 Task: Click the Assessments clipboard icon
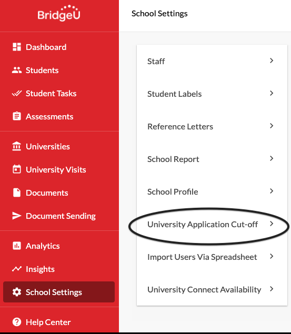click(x=17, y=116)
